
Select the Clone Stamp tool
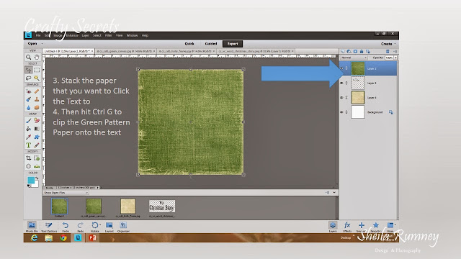pyautogui.click(x=37, y=99)
